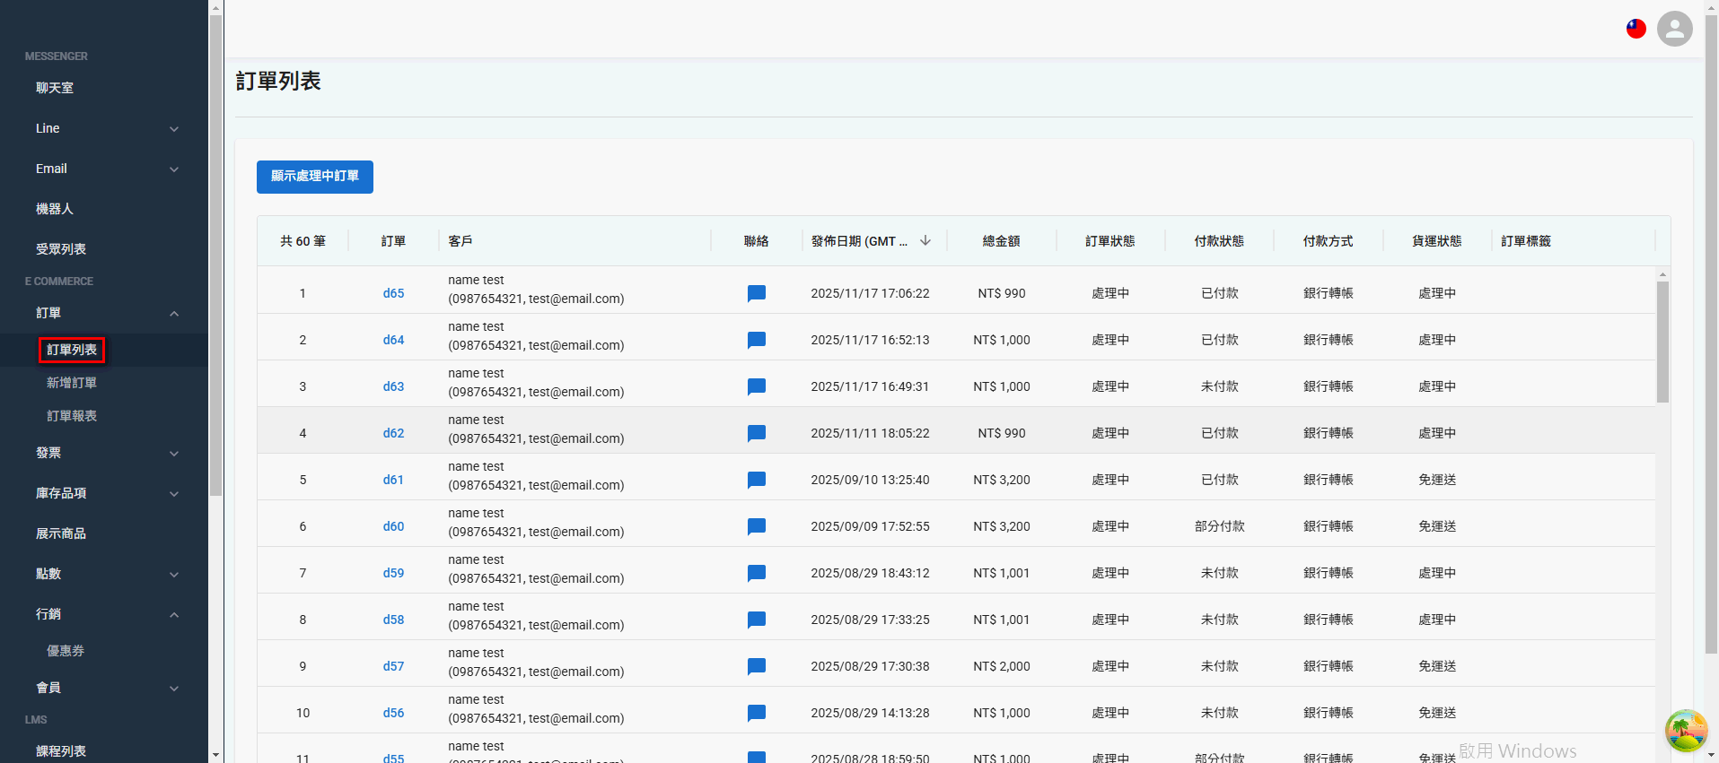
Task: Click the 顯示處理中訂單 button
Action: point(315,177)
